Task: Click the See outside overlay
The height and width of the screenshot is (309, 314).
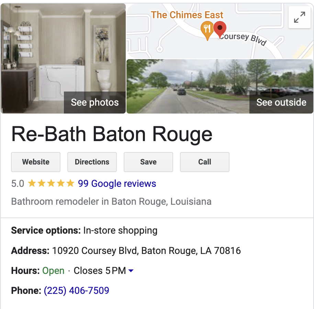Action: point(281,102)
